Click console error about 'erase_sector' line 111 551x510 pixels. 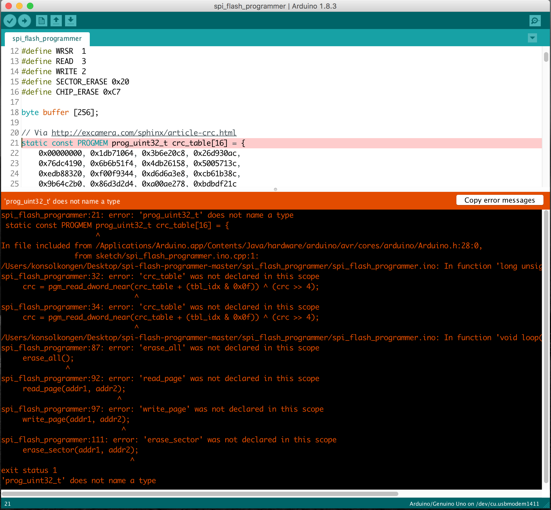pos(169,440)
